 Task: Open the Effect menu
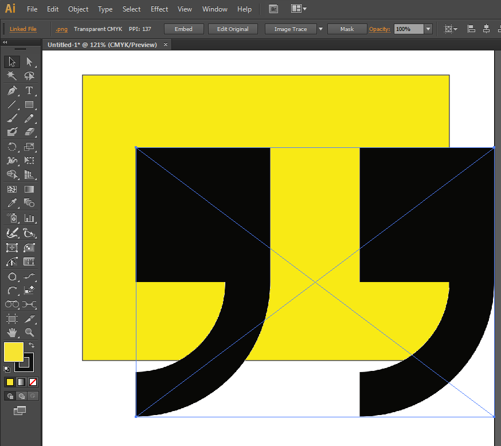[159, 9]
